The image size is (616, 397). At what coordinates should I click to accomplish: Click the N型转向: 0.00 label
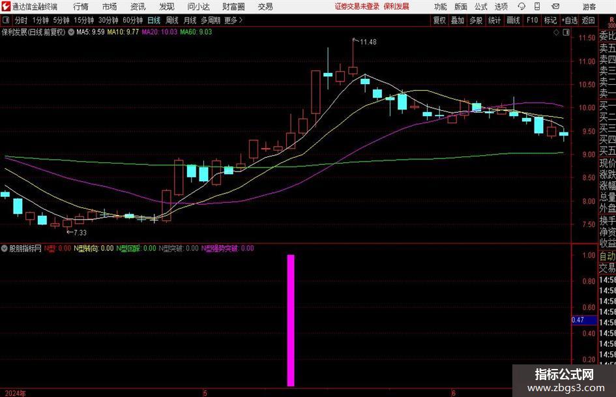93,248
